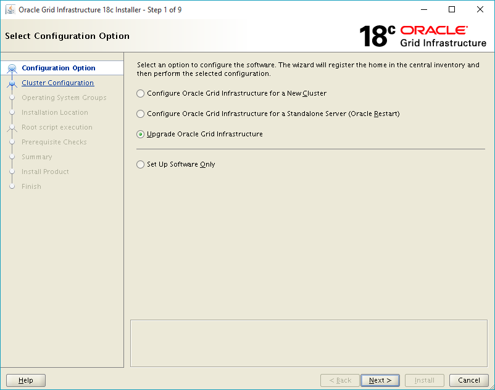Open the Help button
This screenshot has width=495, height=390.
click(26, 380)
